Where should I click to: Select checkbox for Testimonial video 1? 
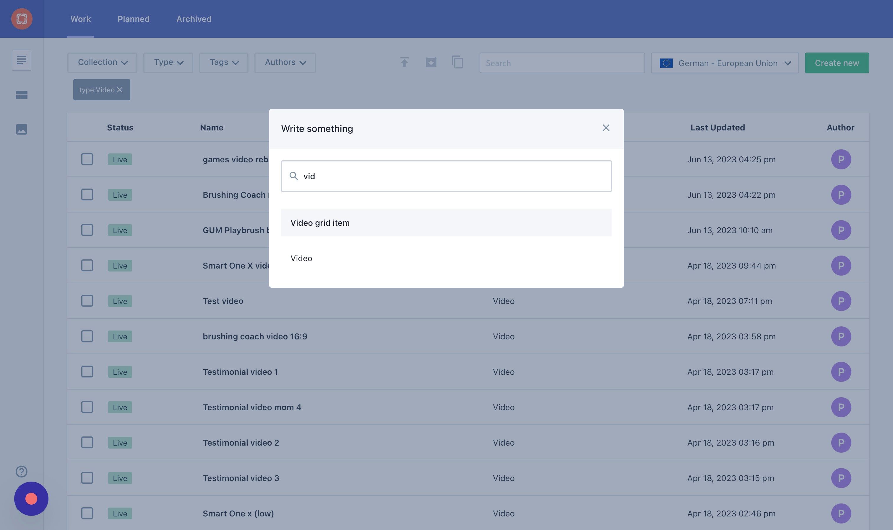(87, 372)
